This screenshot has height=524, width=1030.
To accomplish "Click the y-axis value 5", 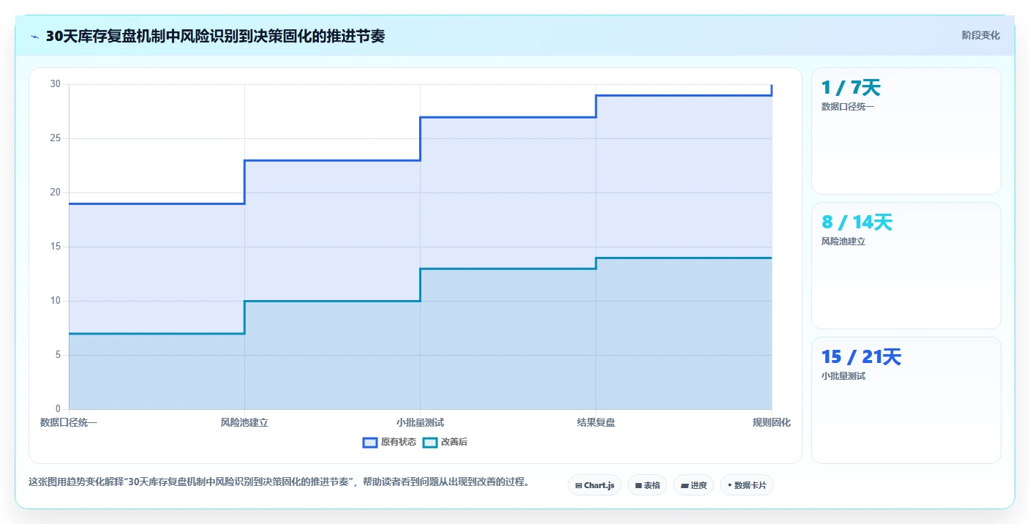I will (59, 355).
